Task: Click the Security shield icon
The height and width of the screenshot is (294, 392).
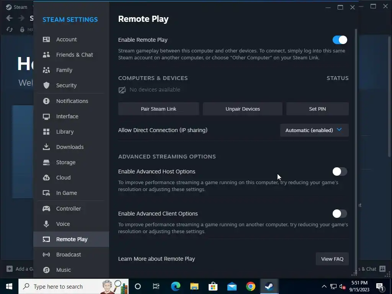Action: [x=46, y=85]
